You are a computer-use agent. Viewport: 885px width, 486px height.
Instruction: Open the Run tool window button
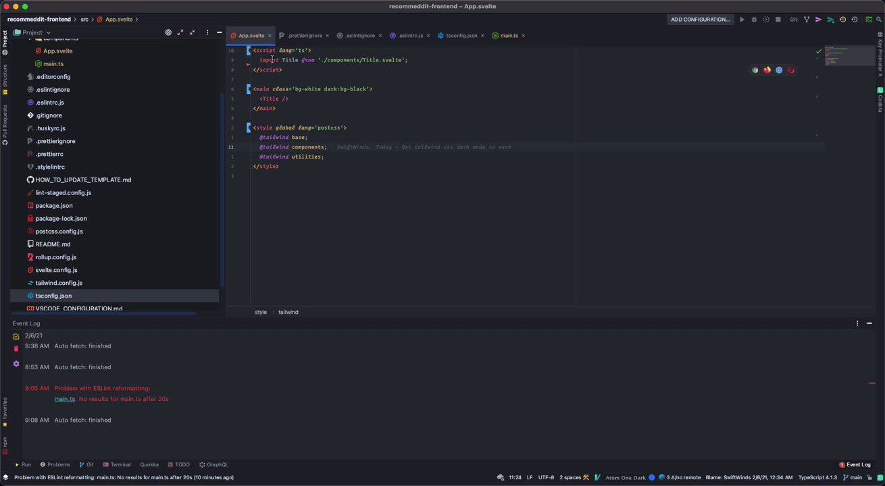23,464
